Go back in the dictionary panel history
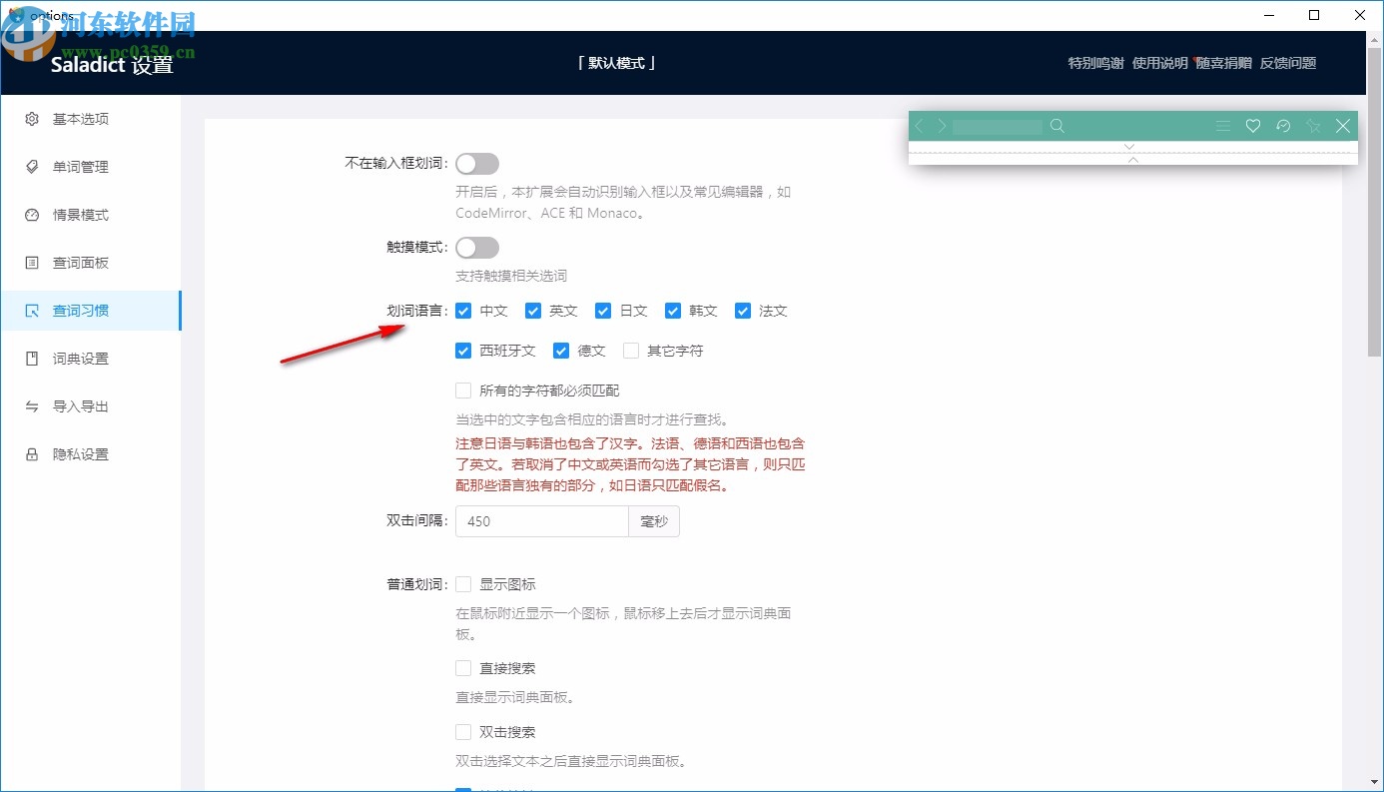Image resolution: width=1384 pixels, height=792 pixels. [920, 126]
